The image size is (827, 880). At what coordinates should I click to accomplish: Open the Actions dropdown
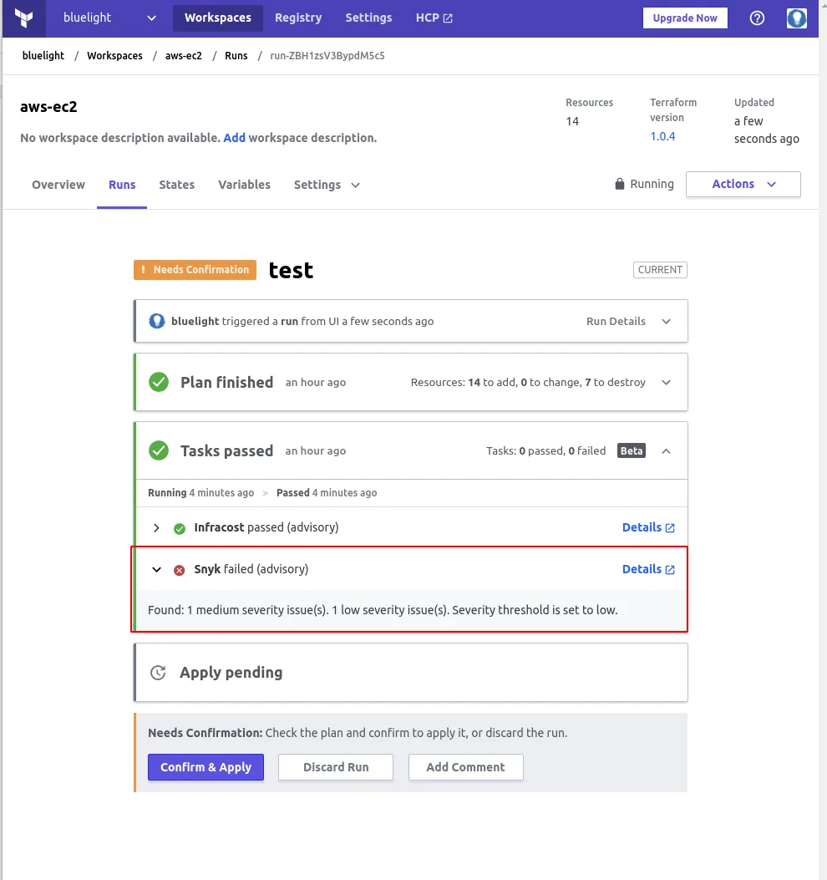(742, 184)
